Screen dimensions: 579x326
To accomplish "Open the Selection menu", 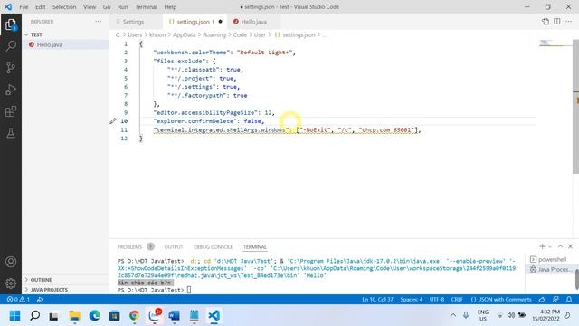I will point(64,6).
